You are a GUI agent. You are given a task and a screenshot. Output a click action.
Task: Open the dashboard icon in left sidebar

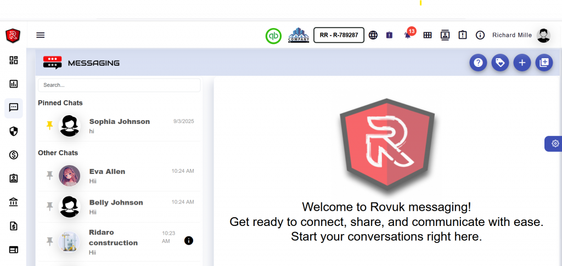(14, 60)
